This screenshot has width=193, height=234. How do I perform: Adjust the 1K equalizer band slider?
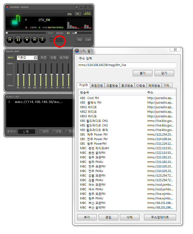coord(41,75)
